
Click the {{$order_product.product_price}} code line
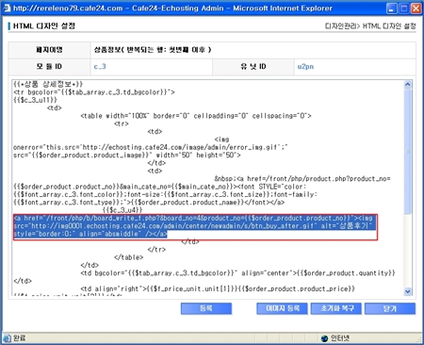(218, 288)
